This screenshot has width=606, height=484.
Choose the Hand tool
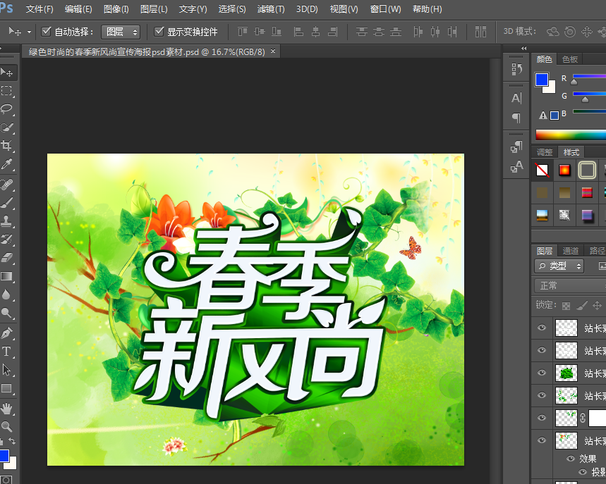(7, 408)
